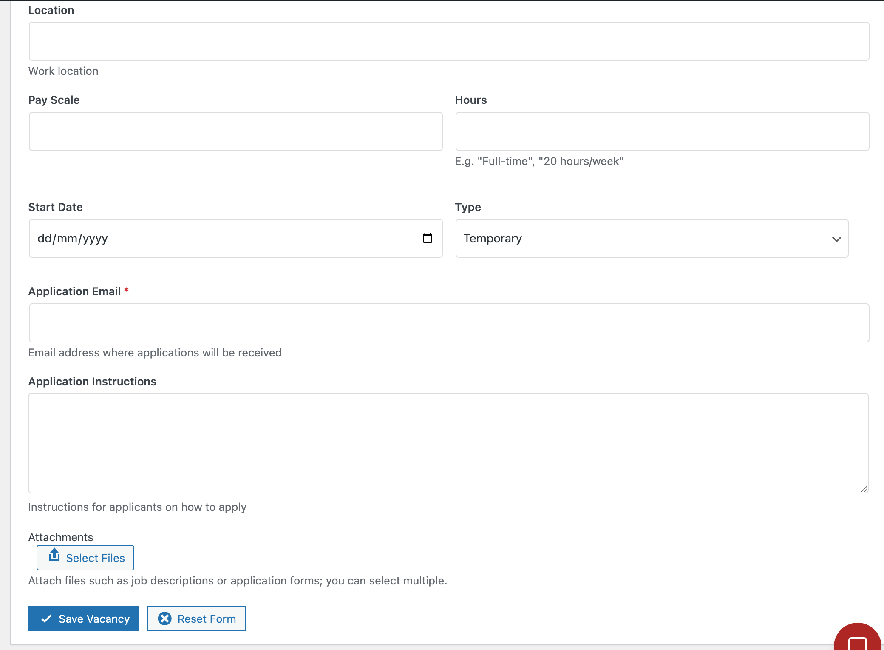Viewport: 884px width, 650px height.
Task: Click into the Hours input field
Action: coord(662,131)
